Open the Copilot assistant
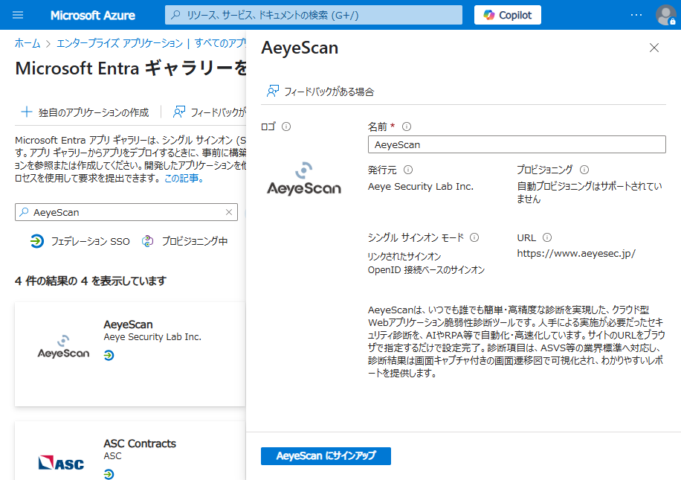The height and width of the screenshot is (480, 681). pyautogui.click(x=507, y=15)
